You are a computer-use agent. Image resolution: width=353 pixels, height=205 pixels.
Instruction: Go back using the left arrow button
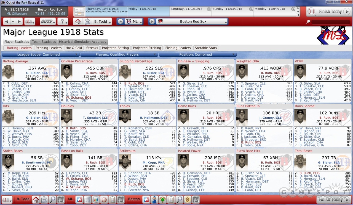pos(7,21)
